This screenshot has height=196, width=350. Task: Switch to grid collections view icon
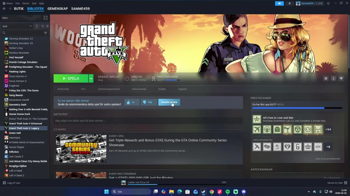pyautogui.click(x=45, y=18)
